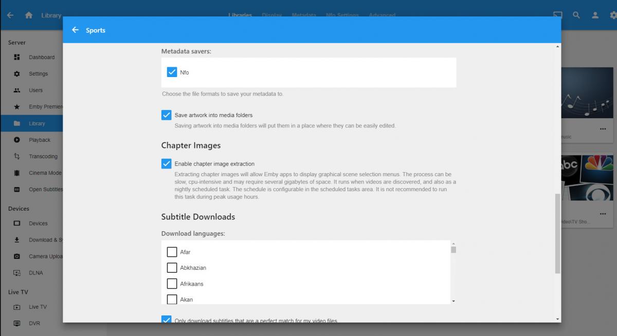Click the Live TV icon in sidebar
Screen dimensions: 617x336
pos(17,307)
